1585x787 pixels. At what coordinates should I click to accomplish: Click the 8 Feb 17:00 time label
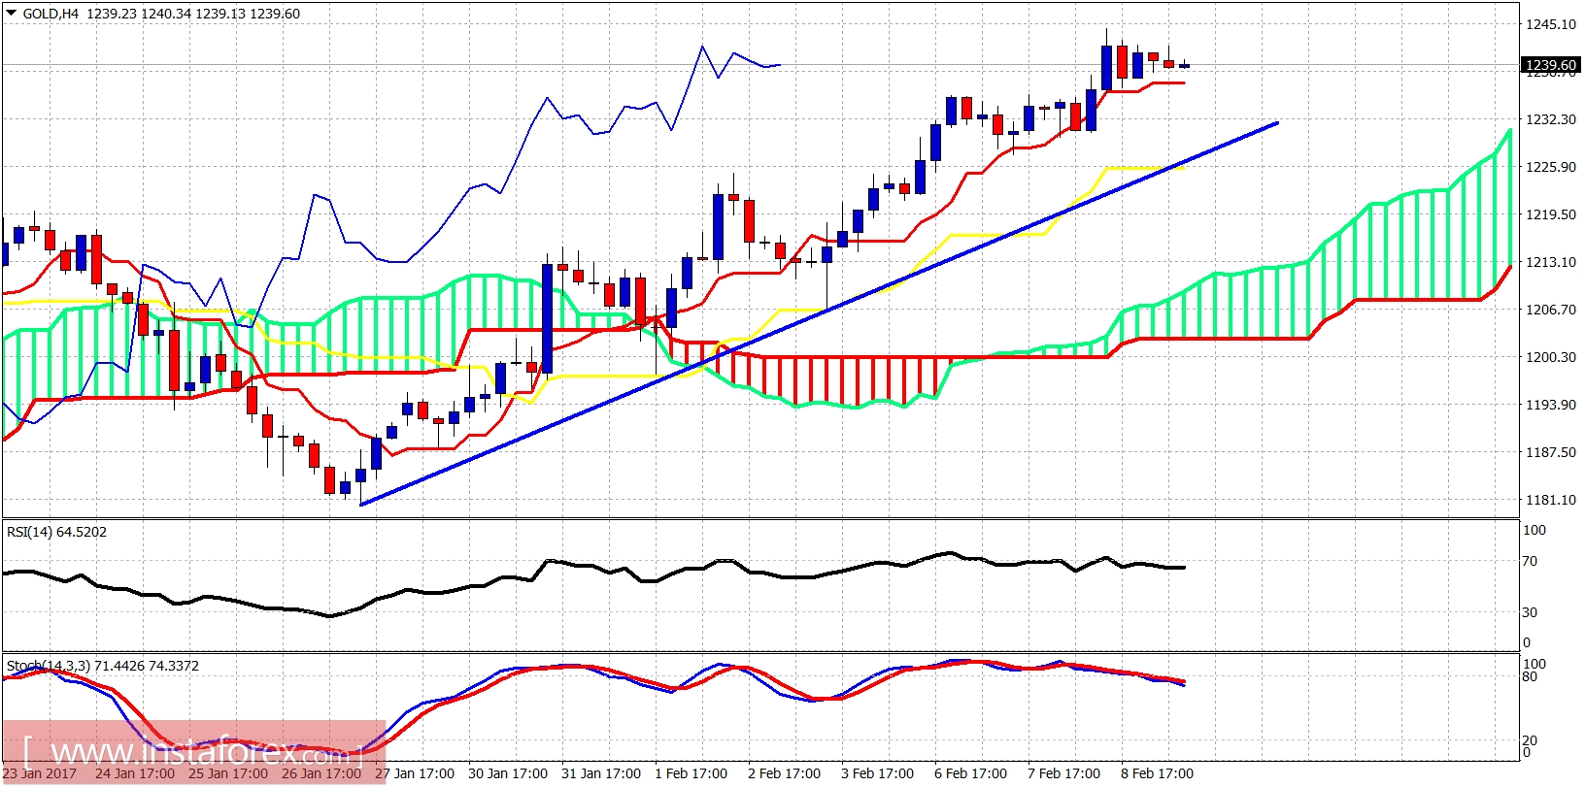(1158, 773)
